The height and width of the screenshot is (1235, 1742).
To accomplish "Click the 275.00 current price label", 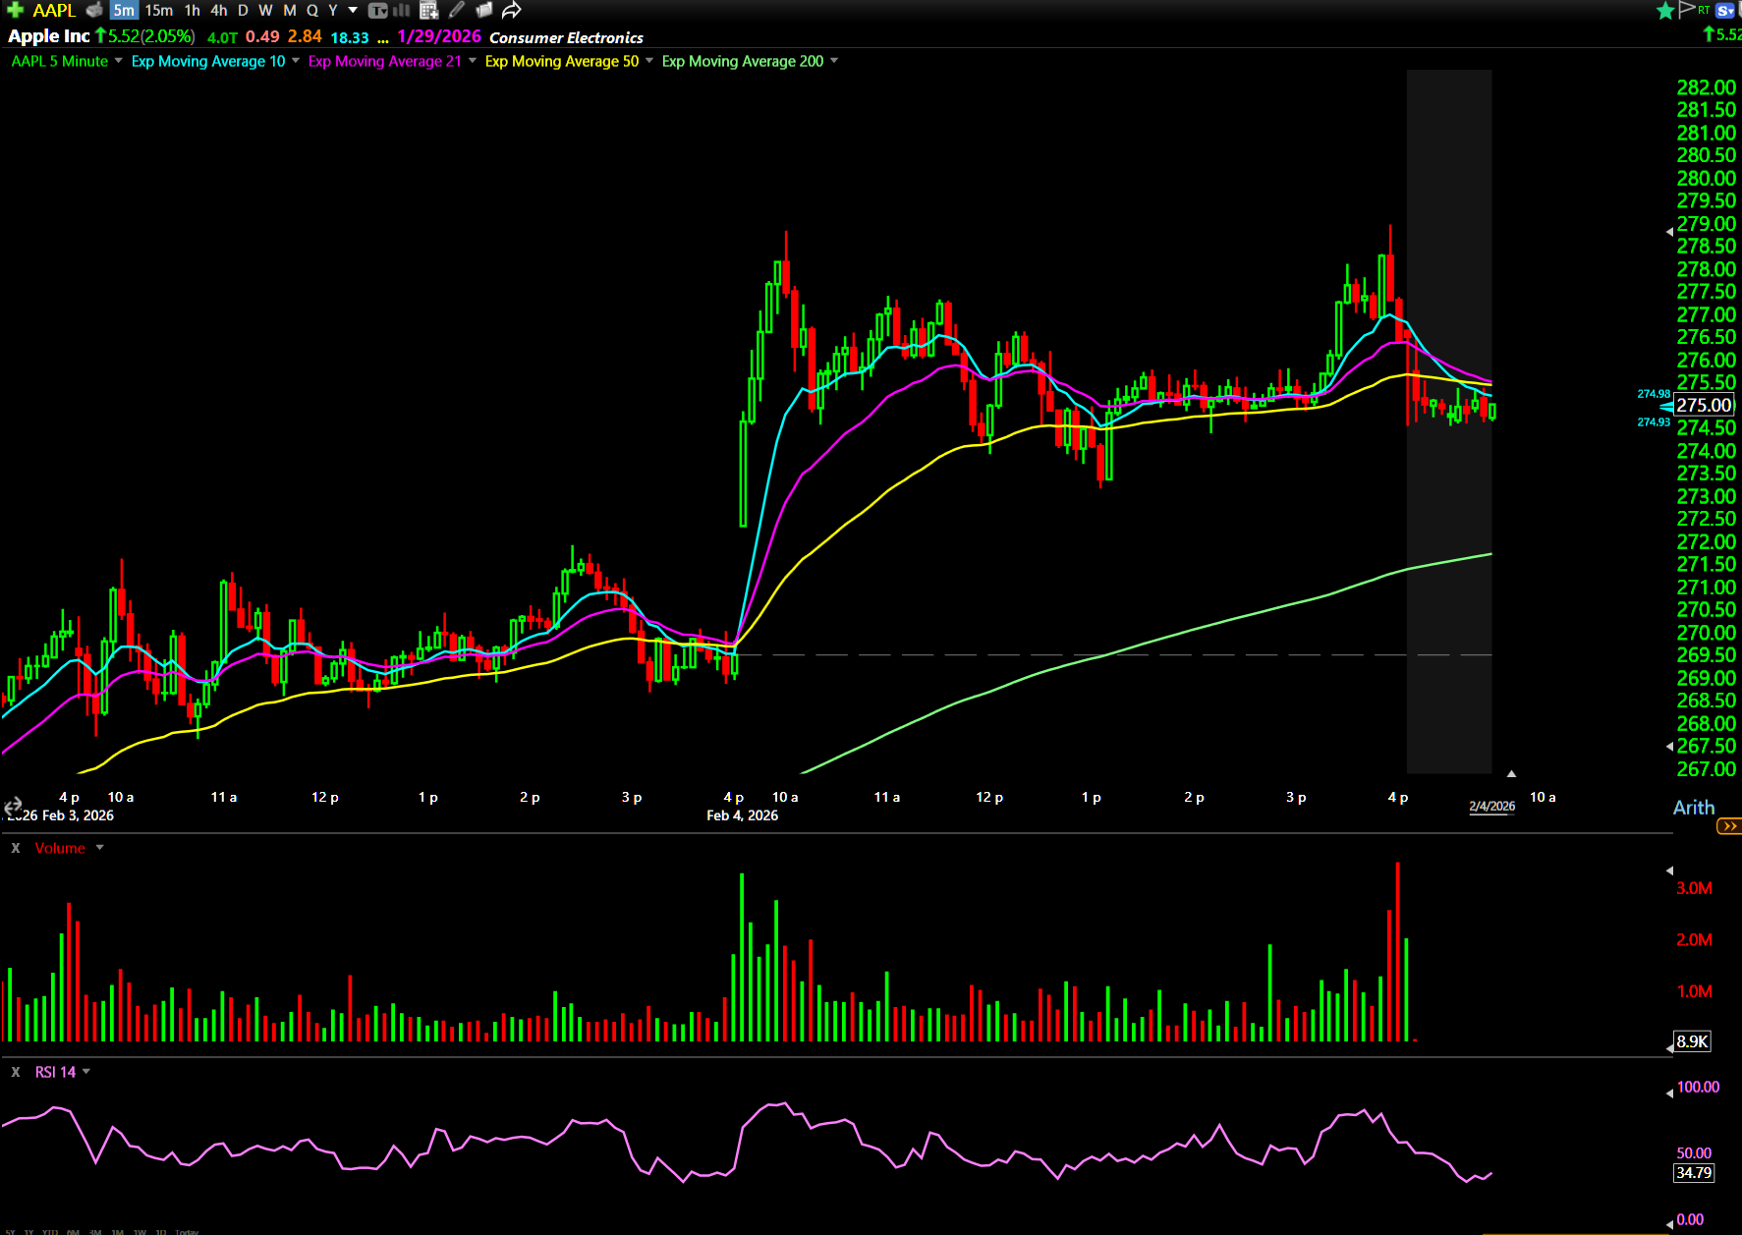I will coord(1704,405).
